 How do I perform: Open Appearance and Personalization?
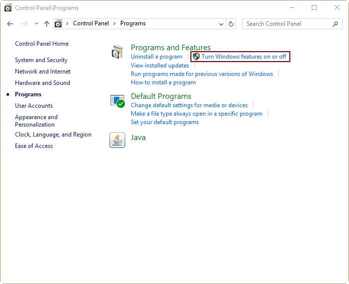tap(36, 121)
